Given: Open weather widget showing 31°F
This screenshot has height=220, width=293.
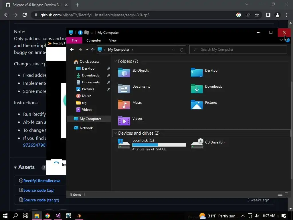Looking at the screenshot, I should [219, 216].
